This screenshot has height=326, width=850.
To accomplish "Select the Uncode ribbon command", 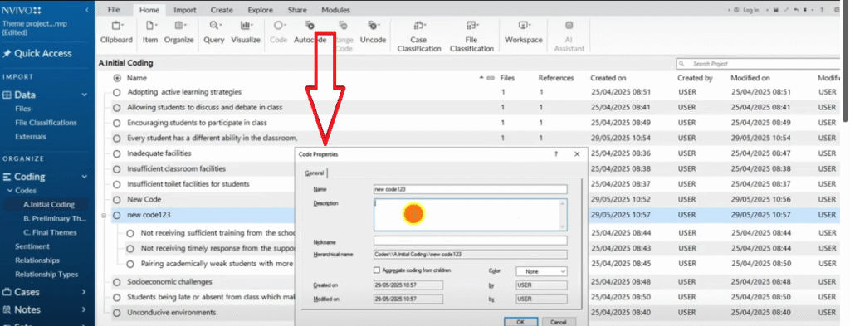I will (373, 32).
